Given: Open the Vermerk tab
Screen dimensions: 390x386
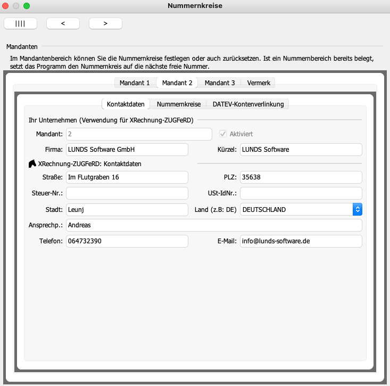Looking at the screenshot, I should tap(259, 83).
